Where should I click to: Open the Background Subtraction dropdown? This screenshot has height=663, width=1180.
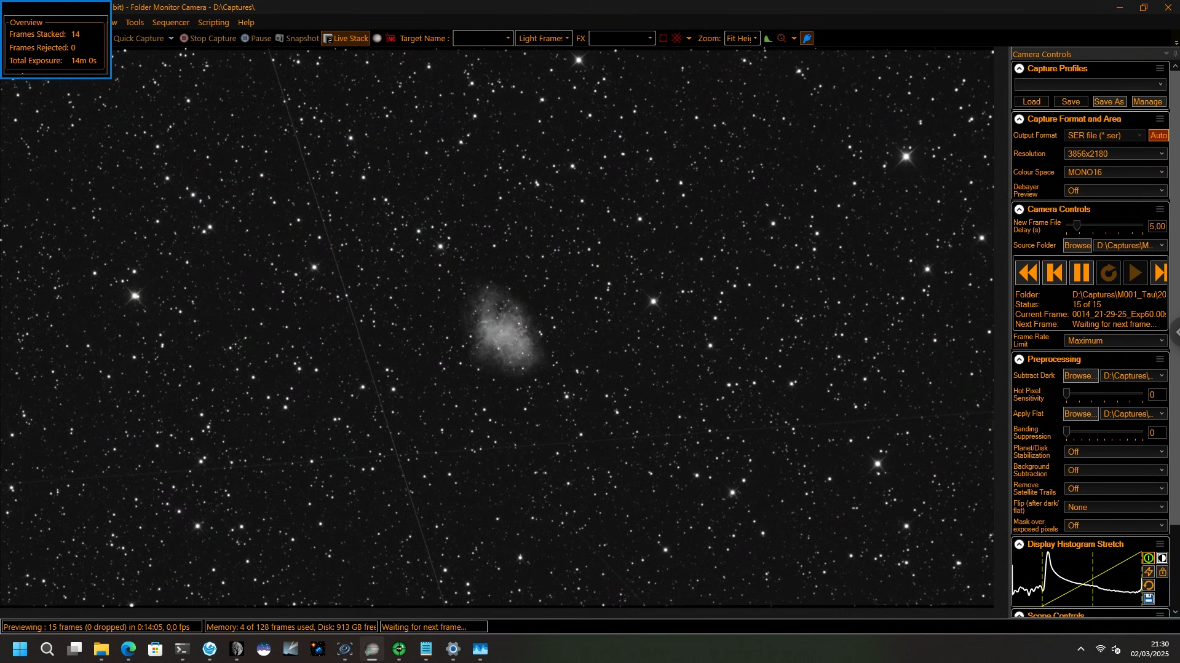[x=1116, y=470]
